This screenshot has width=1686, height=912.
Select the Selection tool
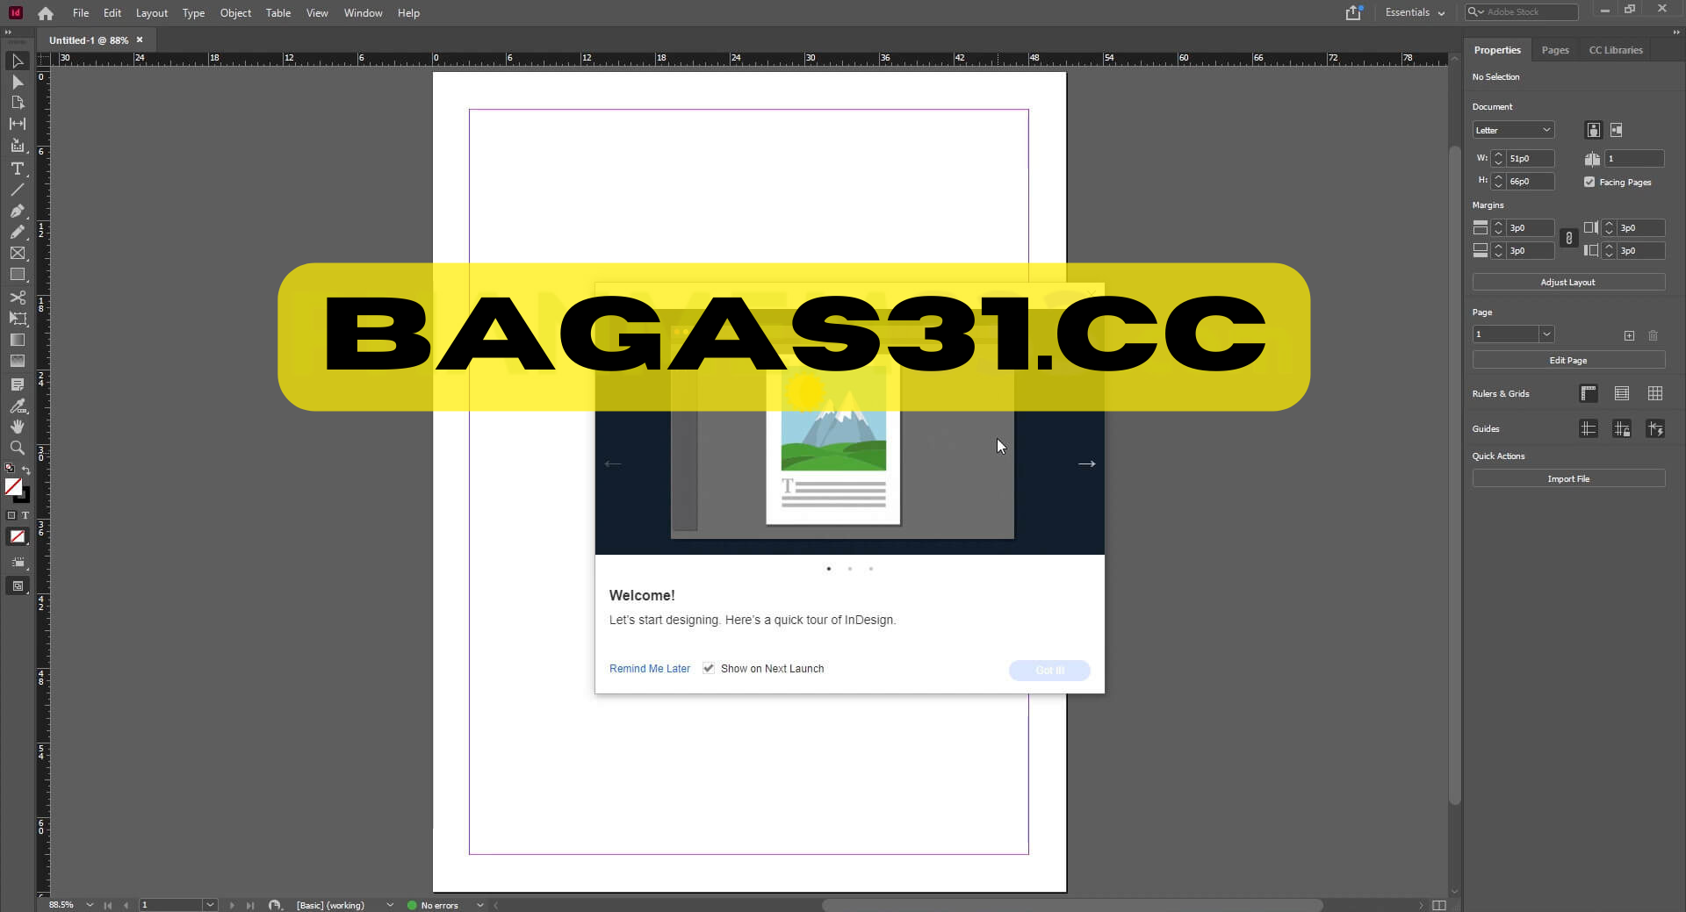pos(17,61)
